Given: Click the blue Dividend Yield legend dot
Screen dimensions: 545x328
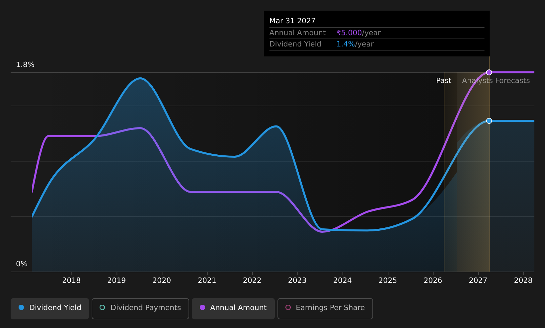Looking at the screenshot, I should (x=21, y=307).
